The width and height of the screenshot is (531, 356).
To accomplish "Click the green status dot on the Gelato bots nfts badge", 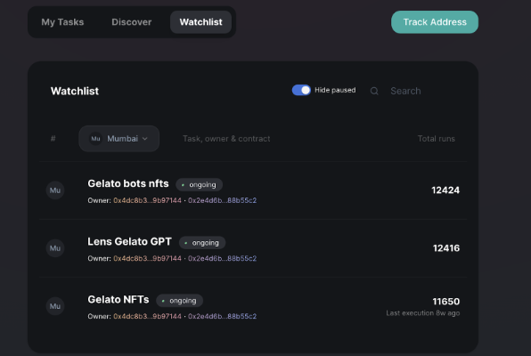I will [183, 185].
